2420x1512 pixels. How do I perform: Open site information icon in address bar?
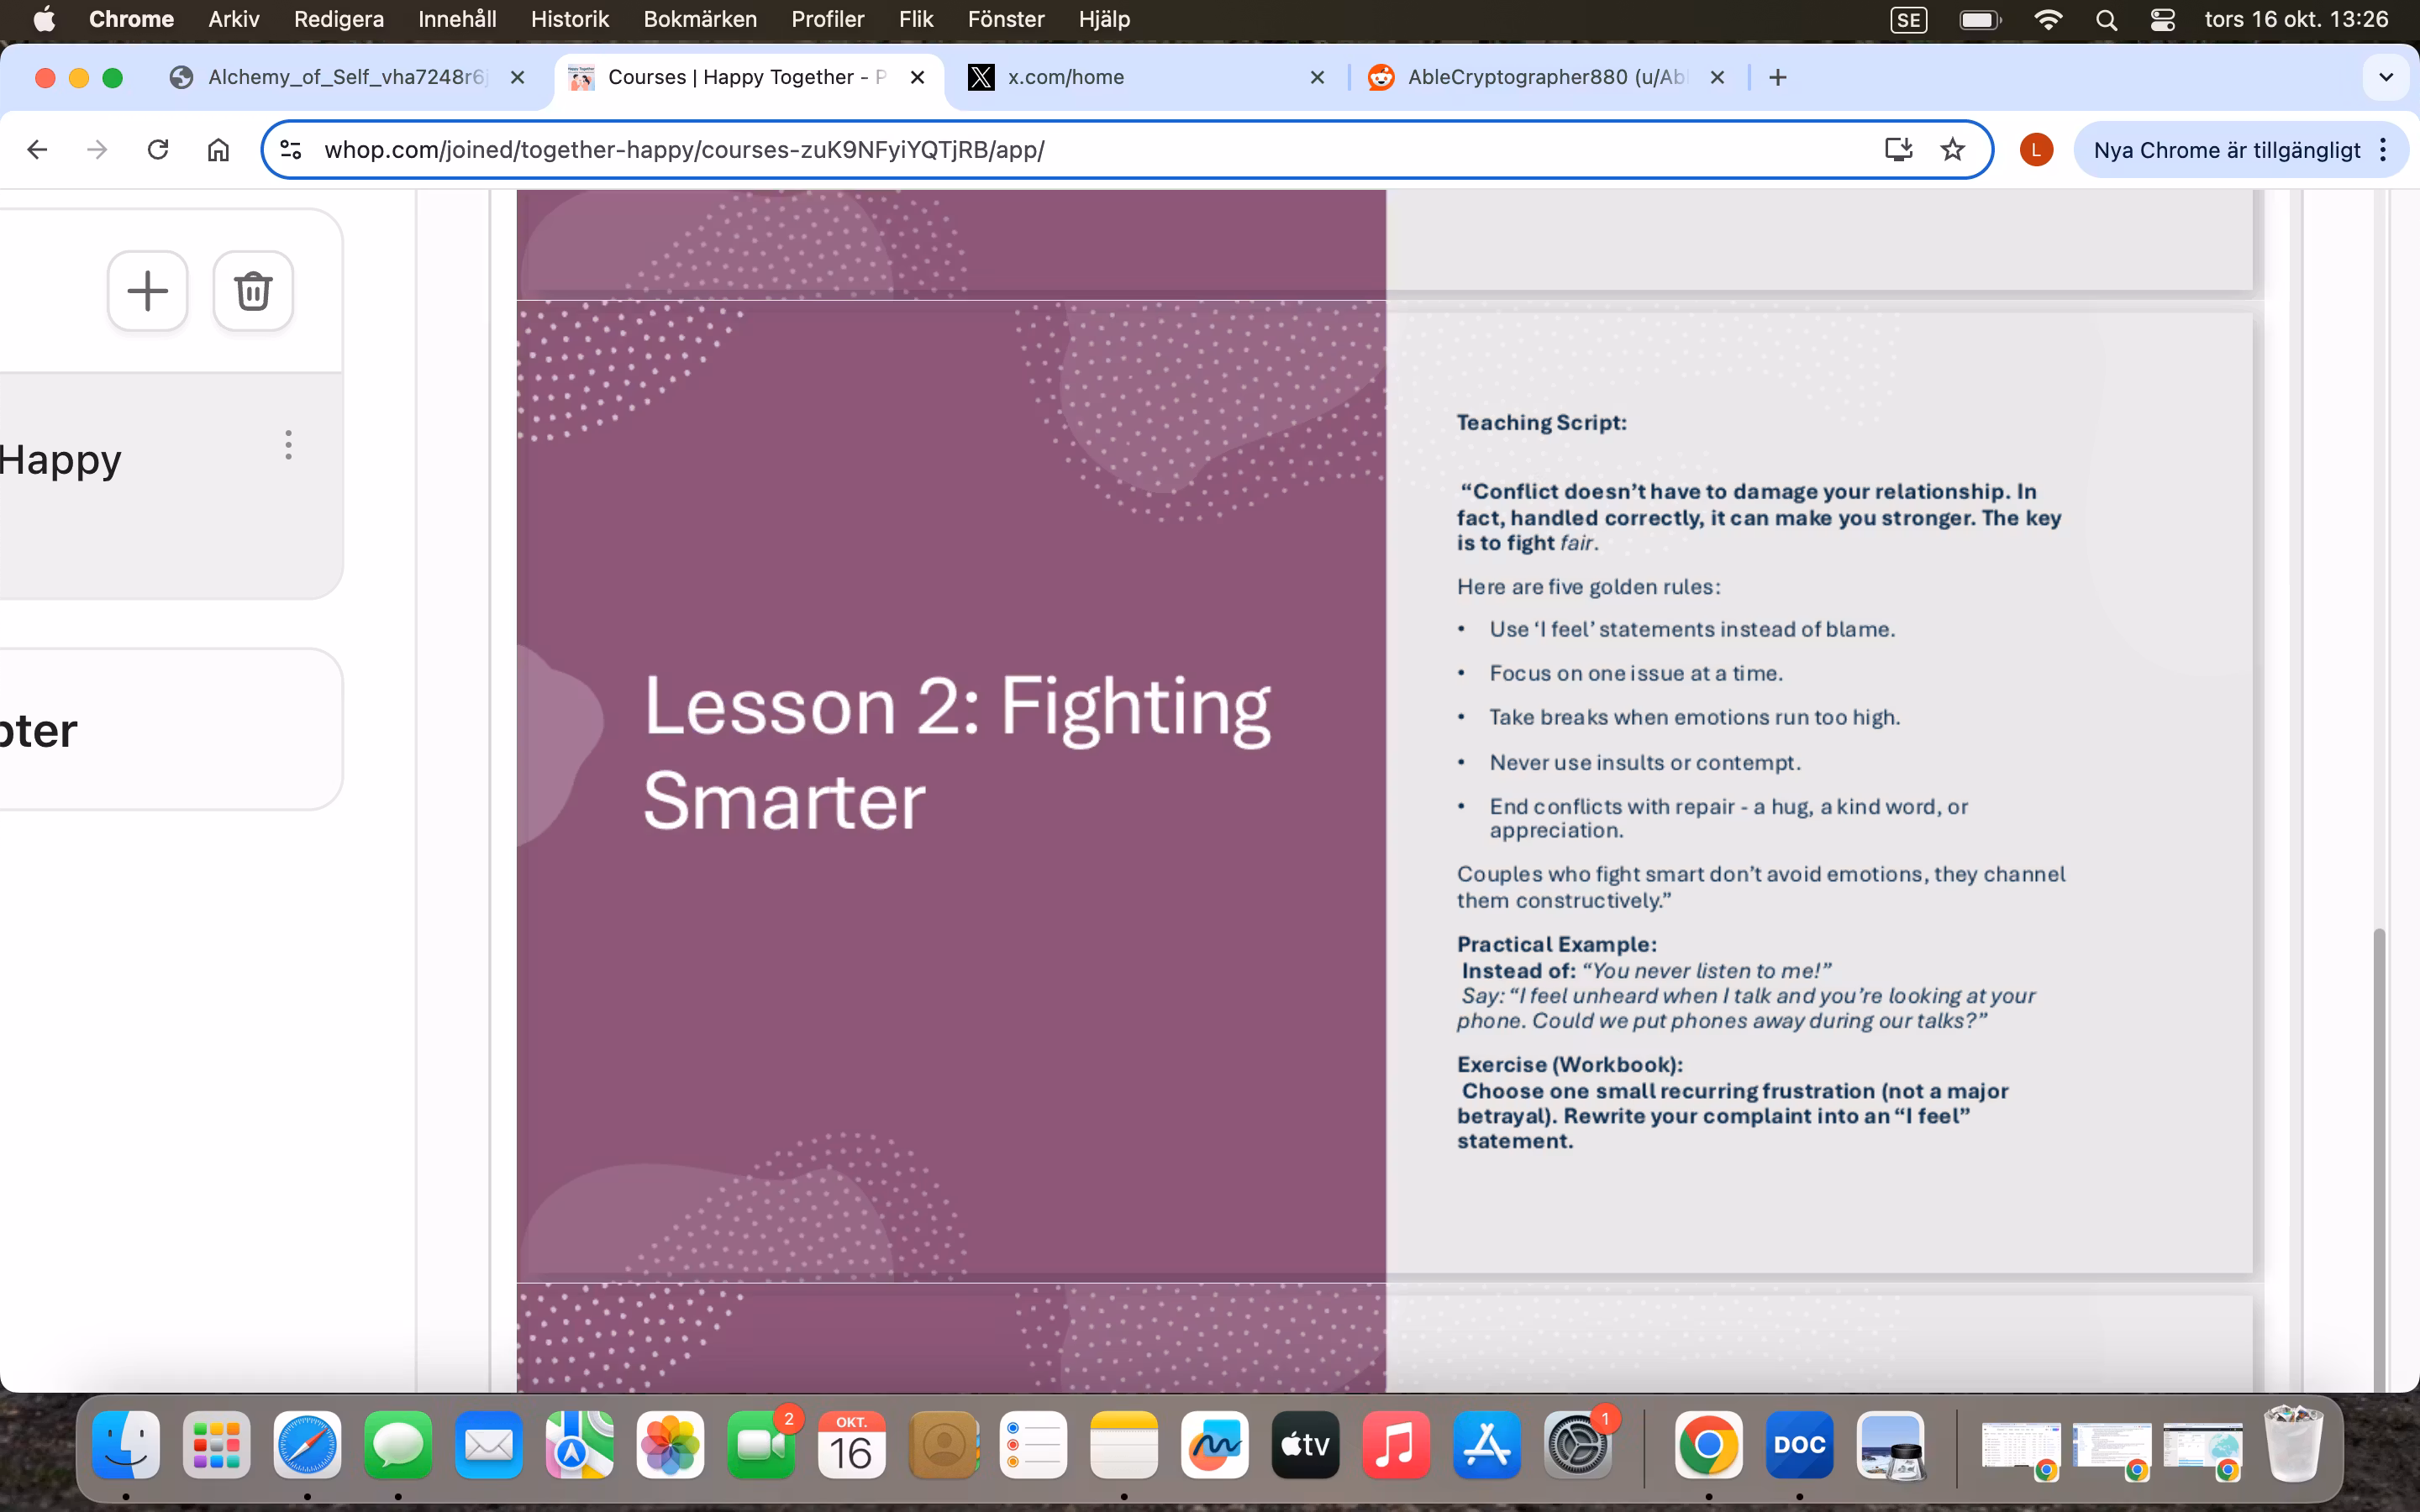tap(291, 150)
